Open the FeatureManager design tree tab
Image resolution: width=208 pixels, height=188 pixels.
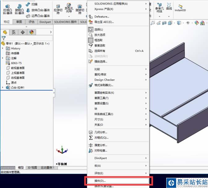(5, 32)
